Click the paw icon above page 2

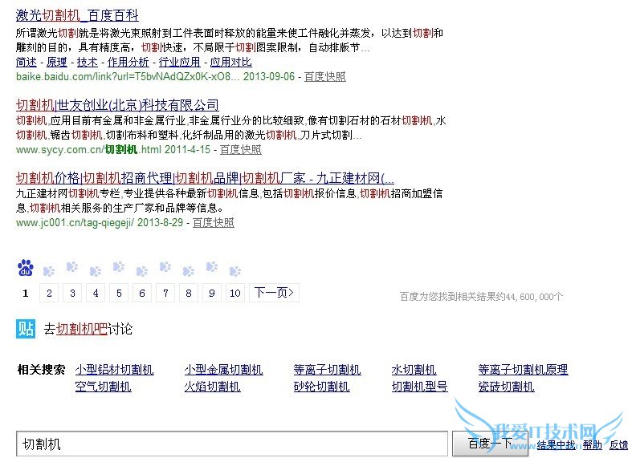pyautogui.click(x=49, y=271)
